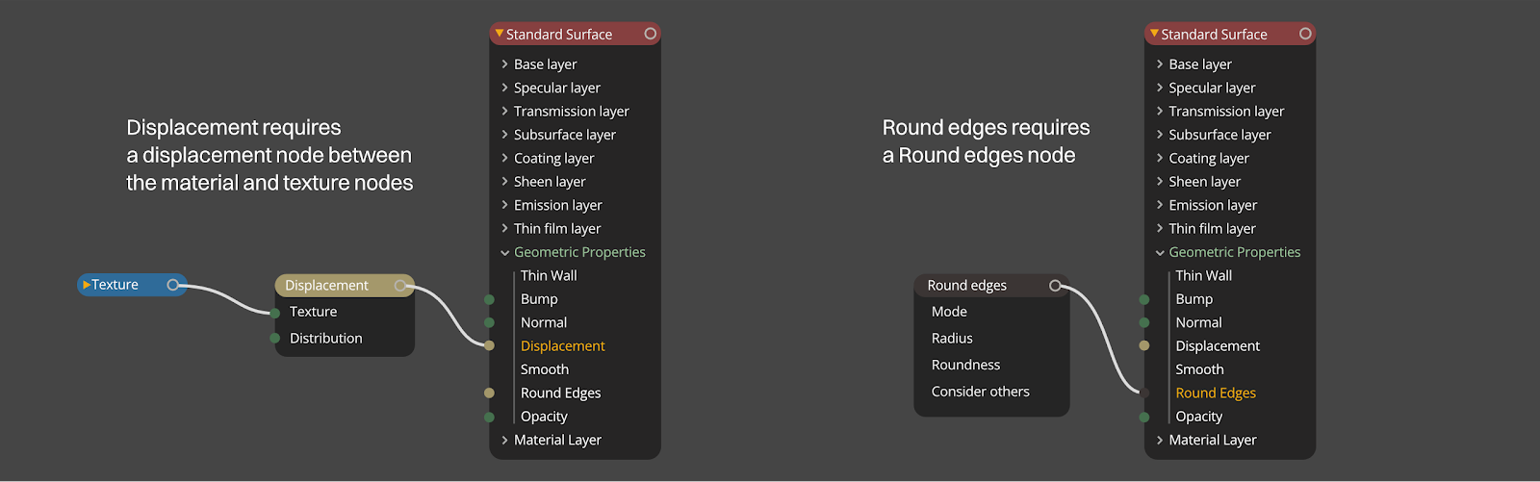Screen dimensions: 1540x482
Task: Select highlighted Displacement property in left node
Action: pos(562,346)
